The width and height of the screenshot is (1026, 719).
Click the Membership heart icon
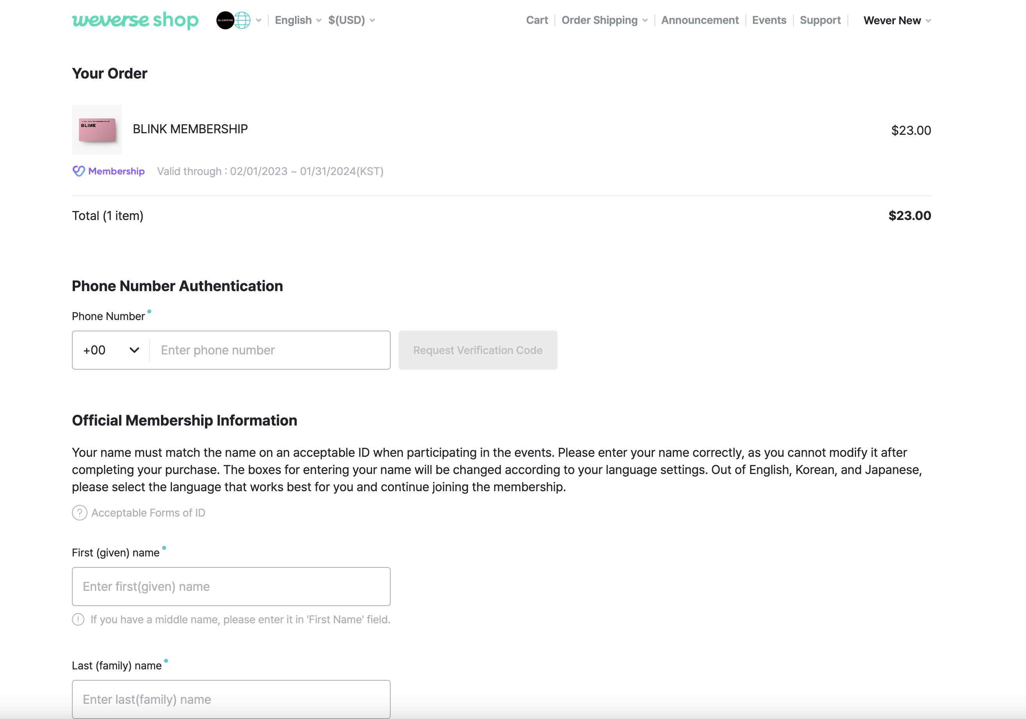pos(79,171)
